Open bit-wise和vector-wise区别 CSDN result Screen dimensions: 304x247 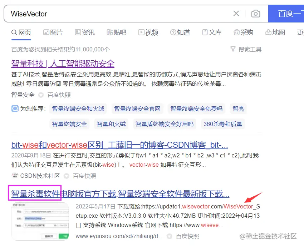click(119, 145)
